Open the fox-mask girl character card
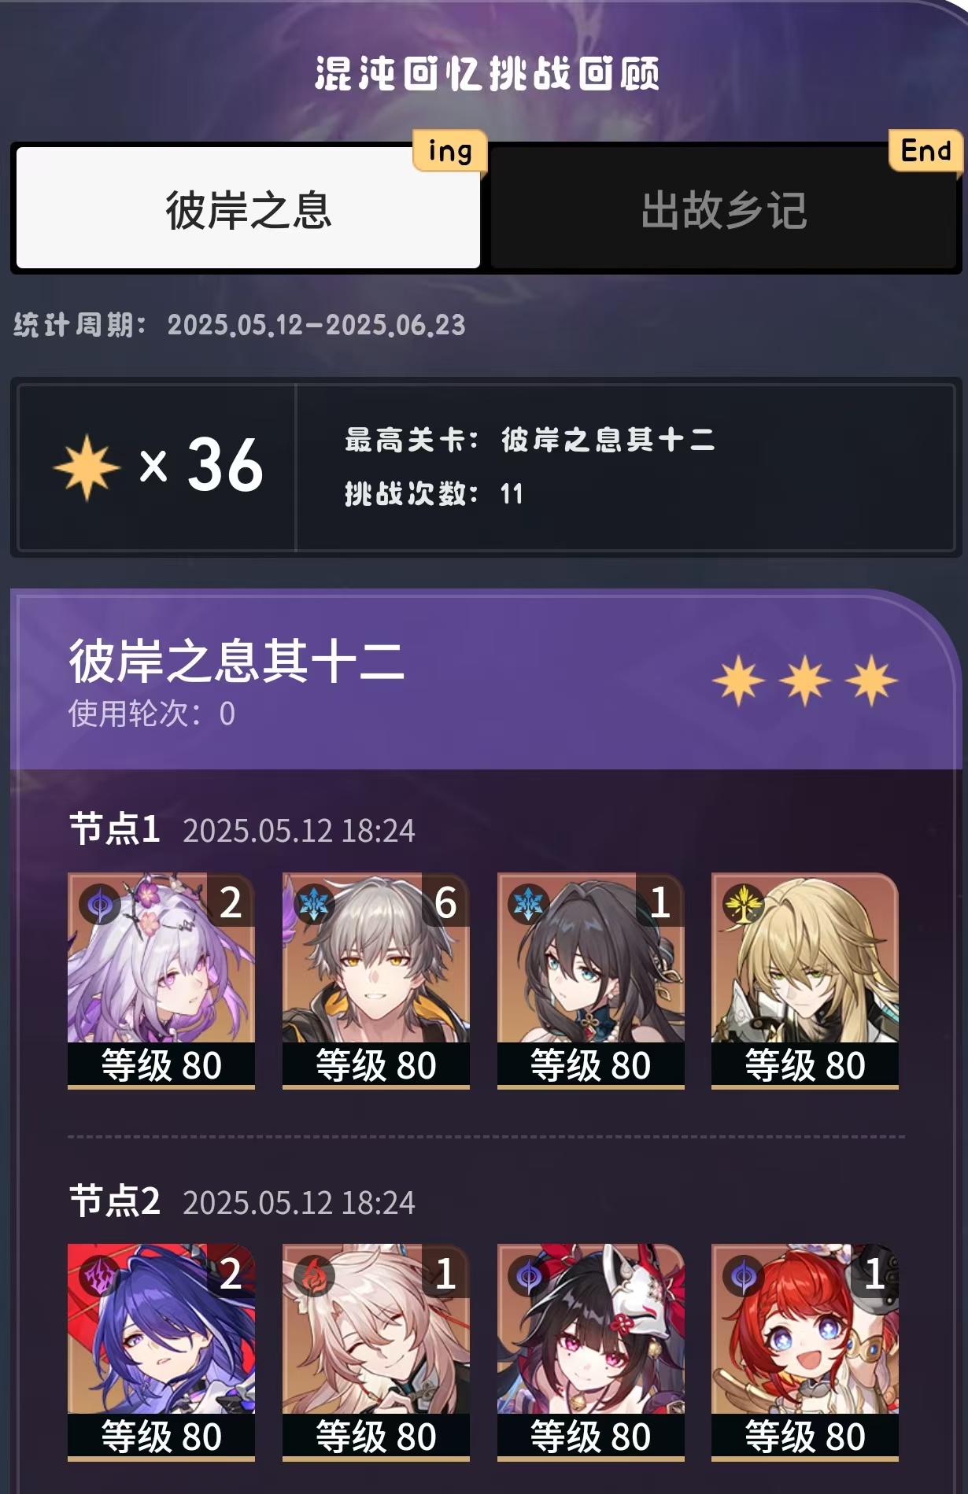 click(591, 1352)
